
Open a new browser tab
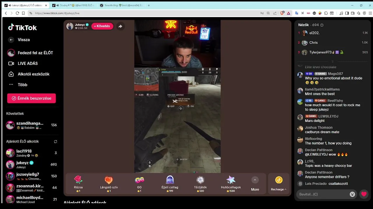[x=149, y=5]
